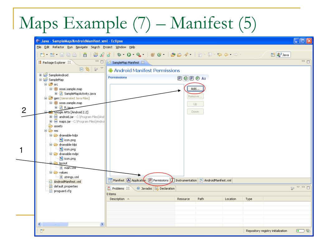Open the Declaration view tab
The height and width of the screenshot is (239, 319).
165,188
